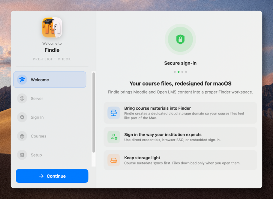Viewport: 273px width, 199px height.
Task: Open the Setup step
Action: tap(49, 155)
